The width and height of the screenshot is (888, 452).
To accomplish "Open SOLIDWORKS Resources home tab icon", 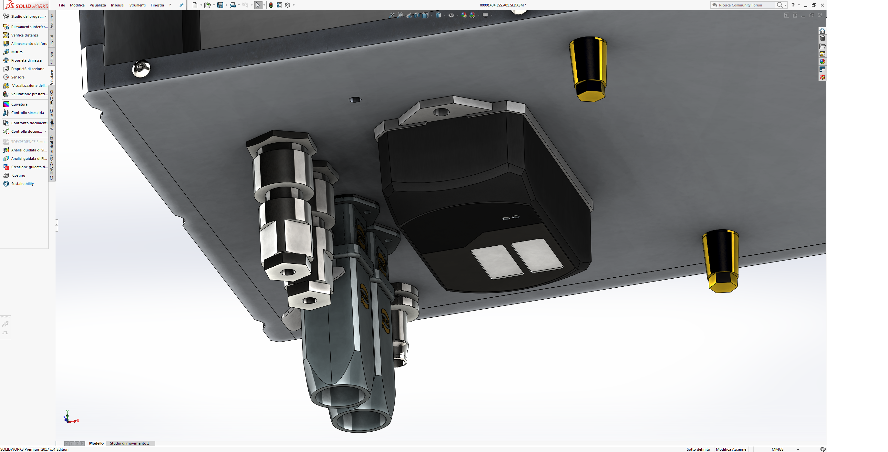I will (822, 31).
